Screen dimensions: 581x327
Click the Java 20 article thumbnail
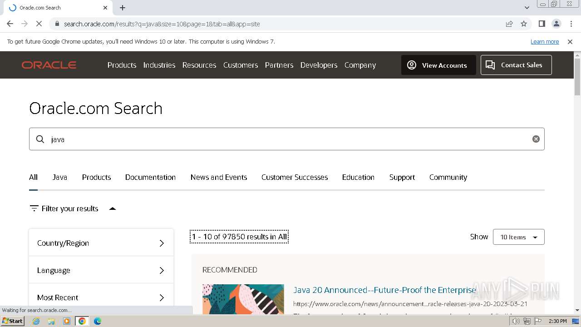243,299
